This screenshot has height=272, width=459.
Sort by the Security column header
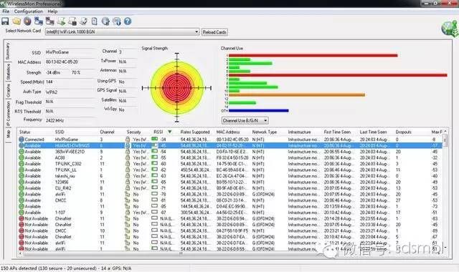(x=134, y=132)
